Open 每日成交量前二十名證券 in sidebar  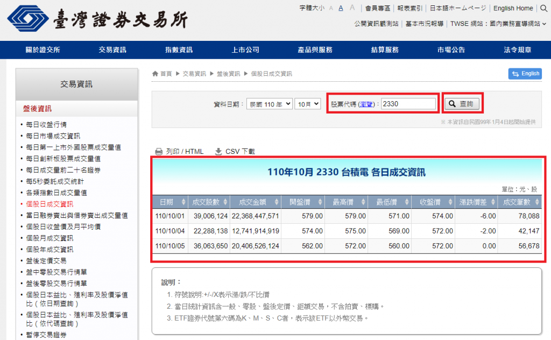pos(63,170)
